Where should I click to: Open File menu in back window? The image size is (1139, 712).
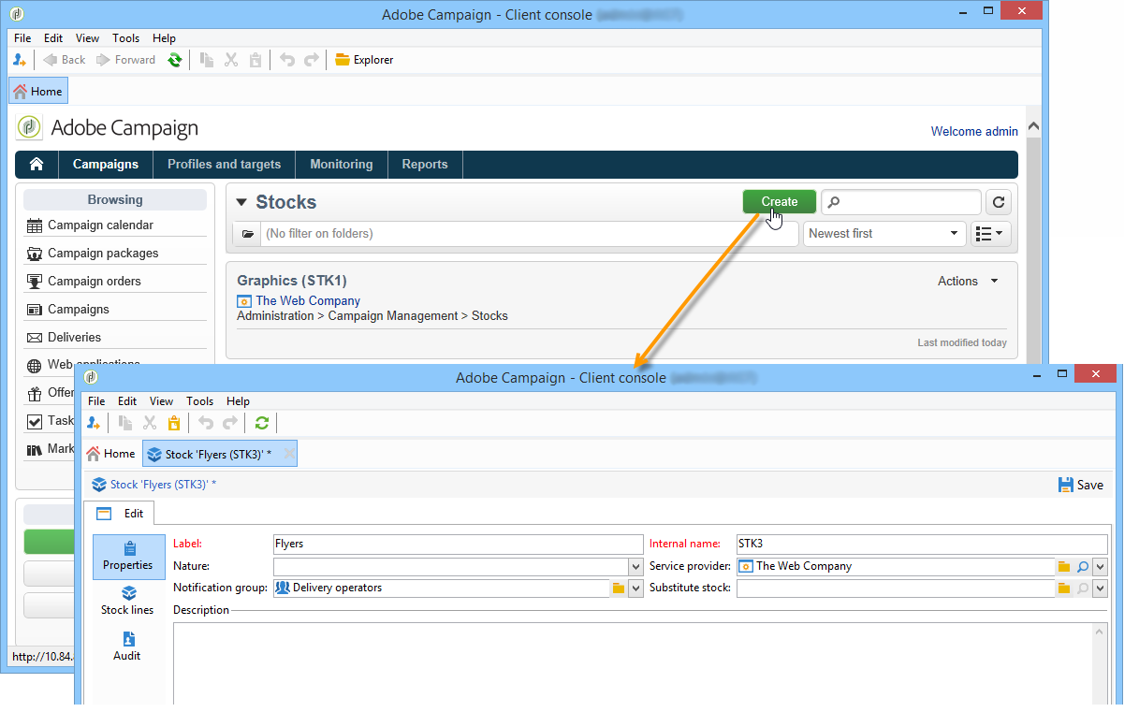pyautogui.click(x=22, y=38)
